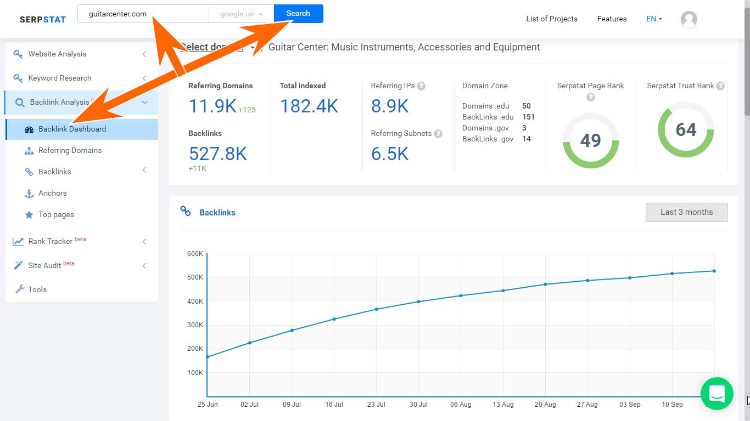Click the SERPSTAT logo
Viewport: 750px width, 421px height.
point(42,19)
